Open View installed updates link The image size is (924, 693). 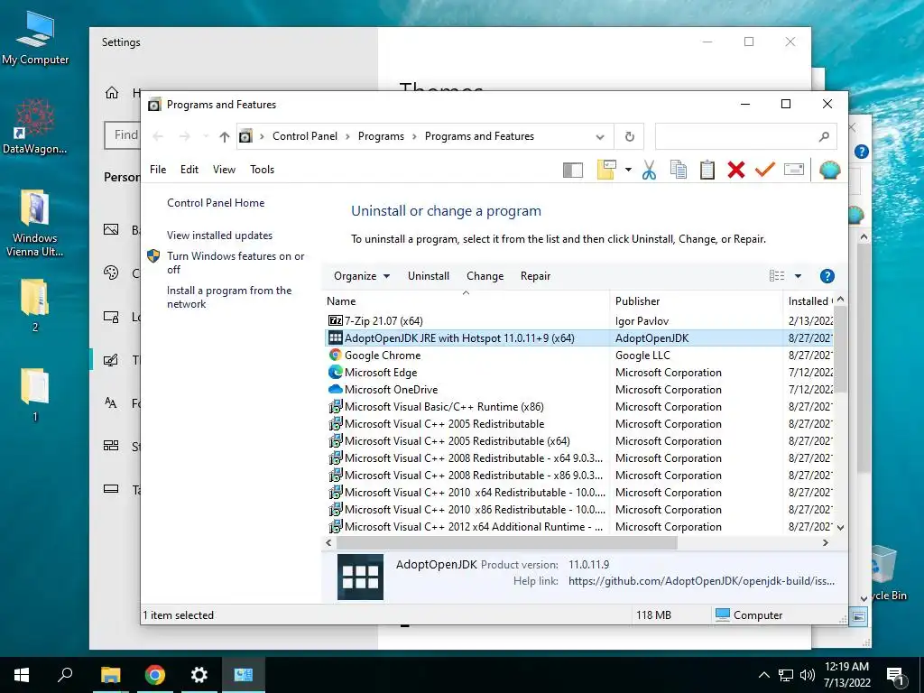[220, 236]
